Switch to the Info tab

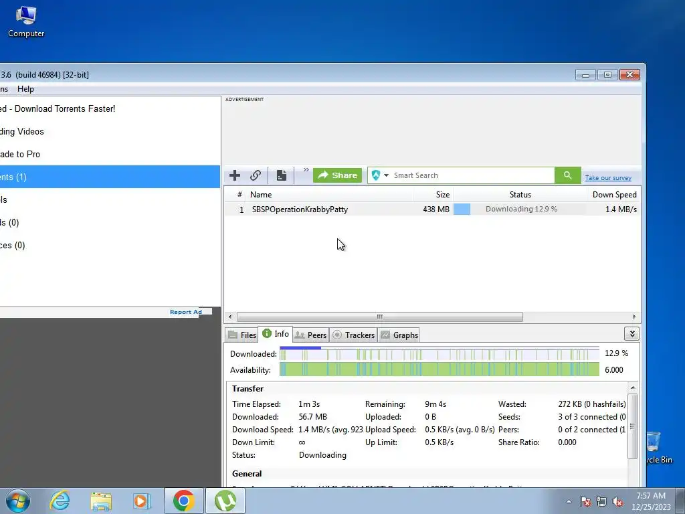coord(275,335)
